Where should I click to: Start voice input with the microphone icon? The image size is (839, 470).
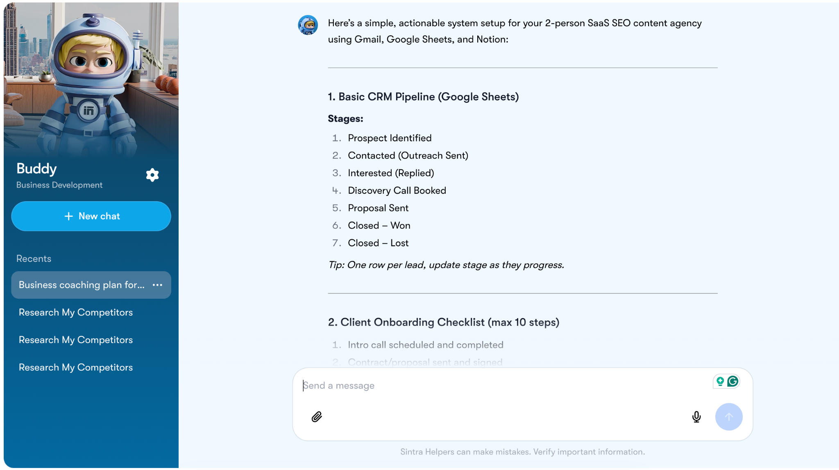(696, 417)
